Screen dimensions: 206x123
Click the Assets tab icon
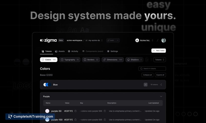pos(56,51)
